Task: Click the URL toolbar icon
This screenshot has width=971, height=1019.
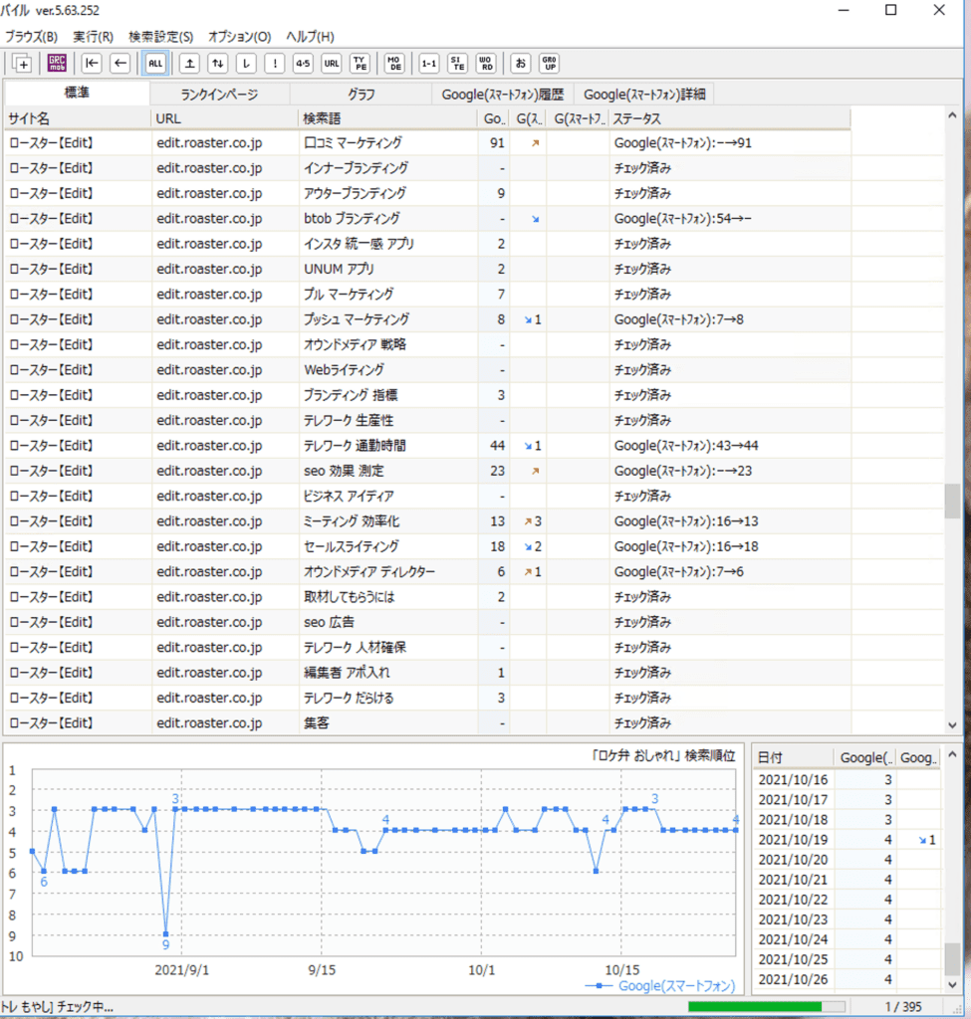Action: [x=331, y=63]
